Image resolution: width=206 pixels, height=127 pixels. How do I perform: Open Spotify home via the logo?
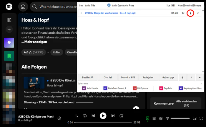point(9,6)
